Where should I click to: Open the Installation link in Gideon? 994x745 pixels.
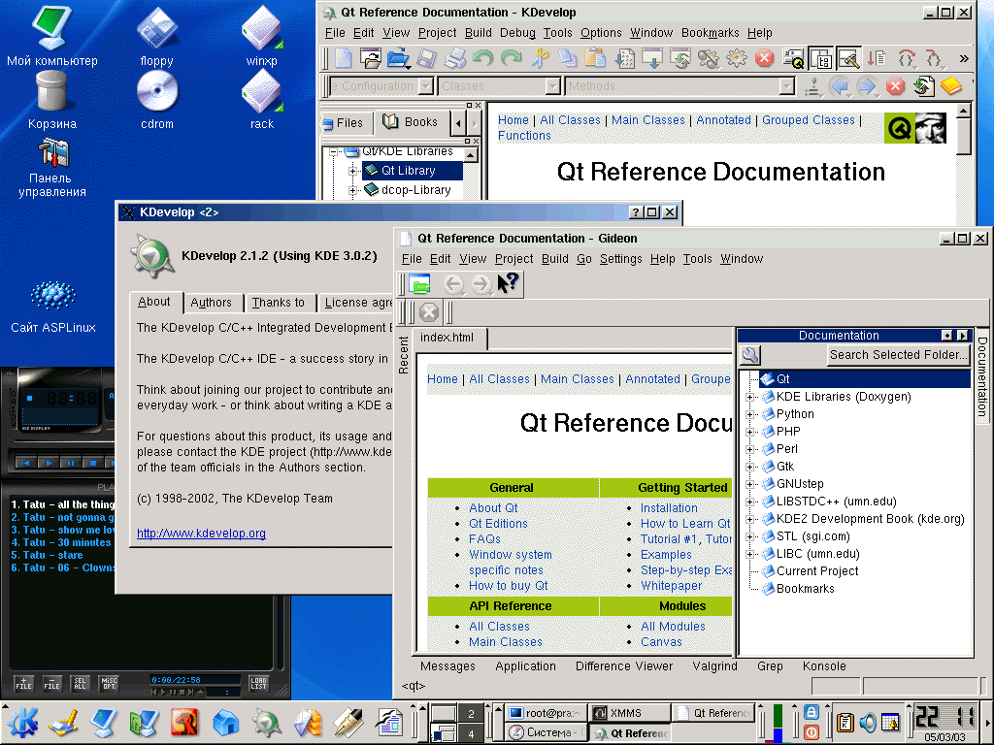669,508
